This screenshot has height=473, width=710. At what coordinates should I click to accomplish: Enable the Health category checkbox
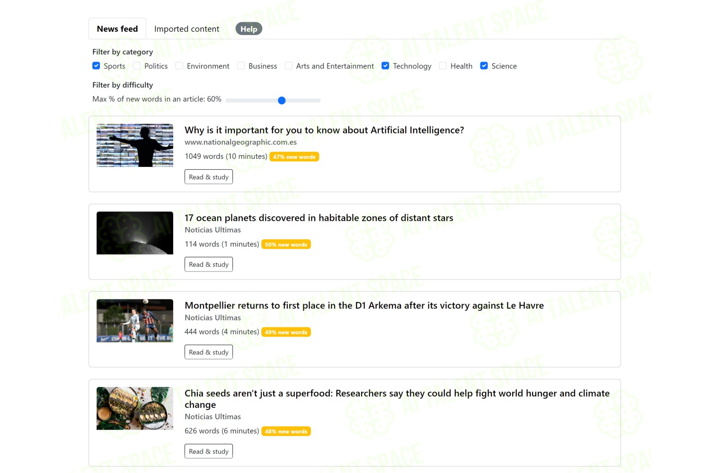(443, 66)
